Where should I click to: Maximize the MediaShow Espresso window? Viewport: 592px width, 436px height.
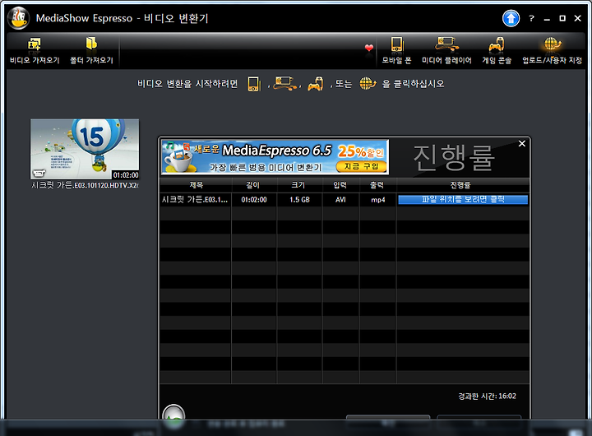562,18
